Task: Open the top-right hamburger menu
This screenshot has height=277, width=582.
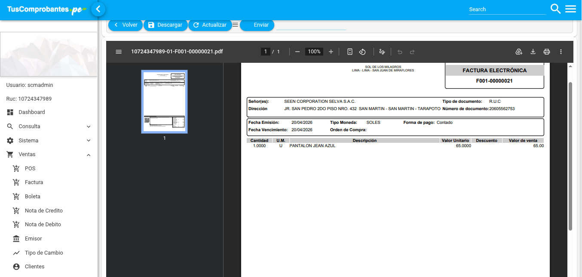Action: (x=571, y=9)
